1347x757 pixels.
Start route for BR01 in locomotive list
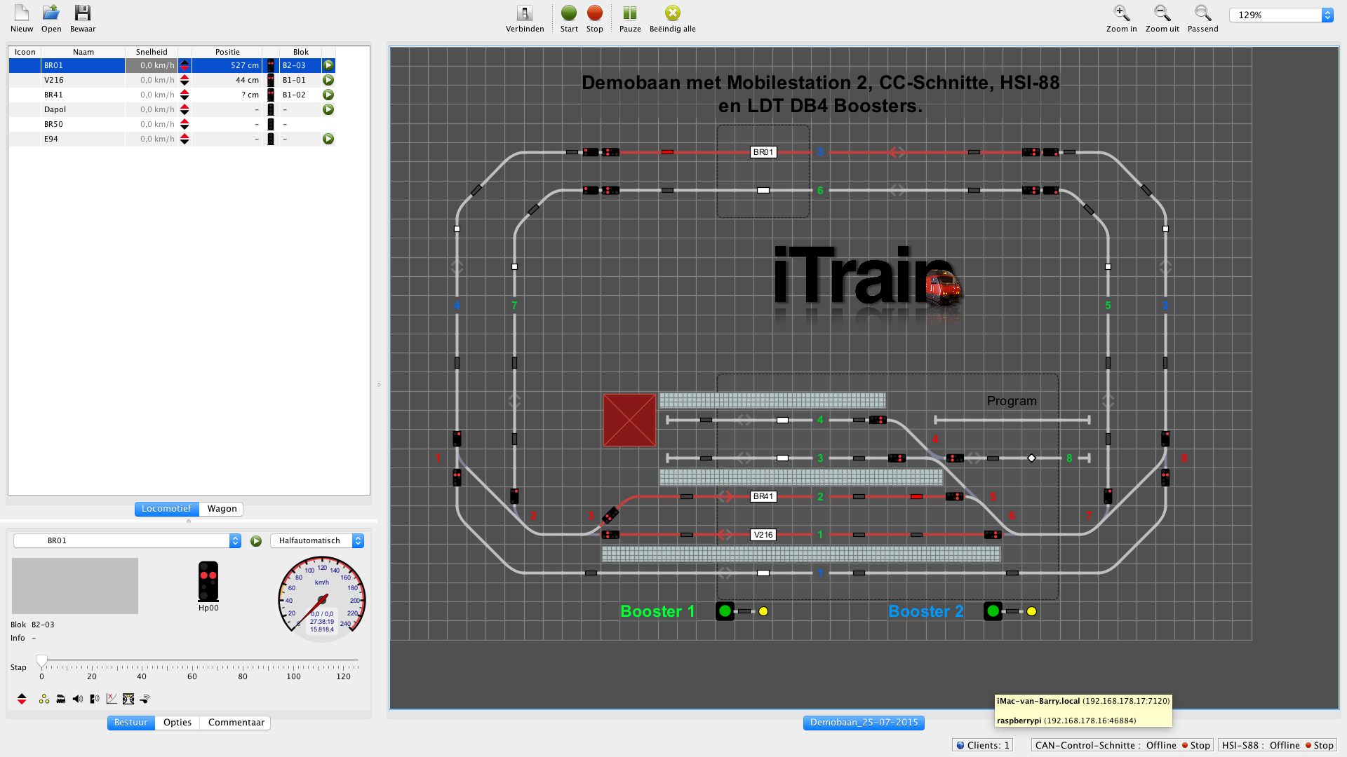328,65
